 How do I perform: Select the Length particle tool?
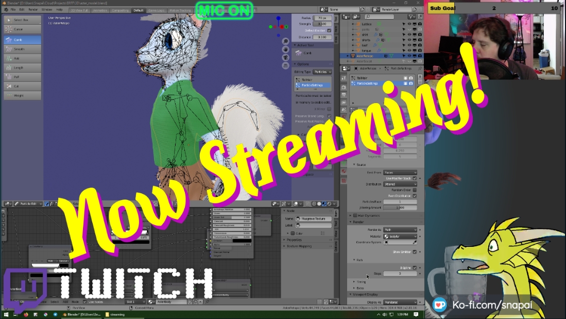22,68
